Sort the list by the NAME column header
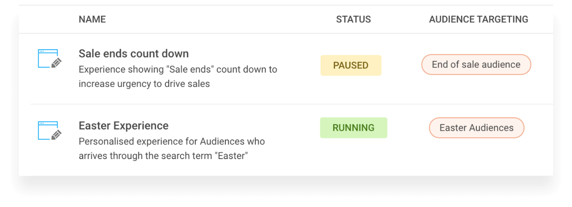The image size is (572, 207). (92, 19)
